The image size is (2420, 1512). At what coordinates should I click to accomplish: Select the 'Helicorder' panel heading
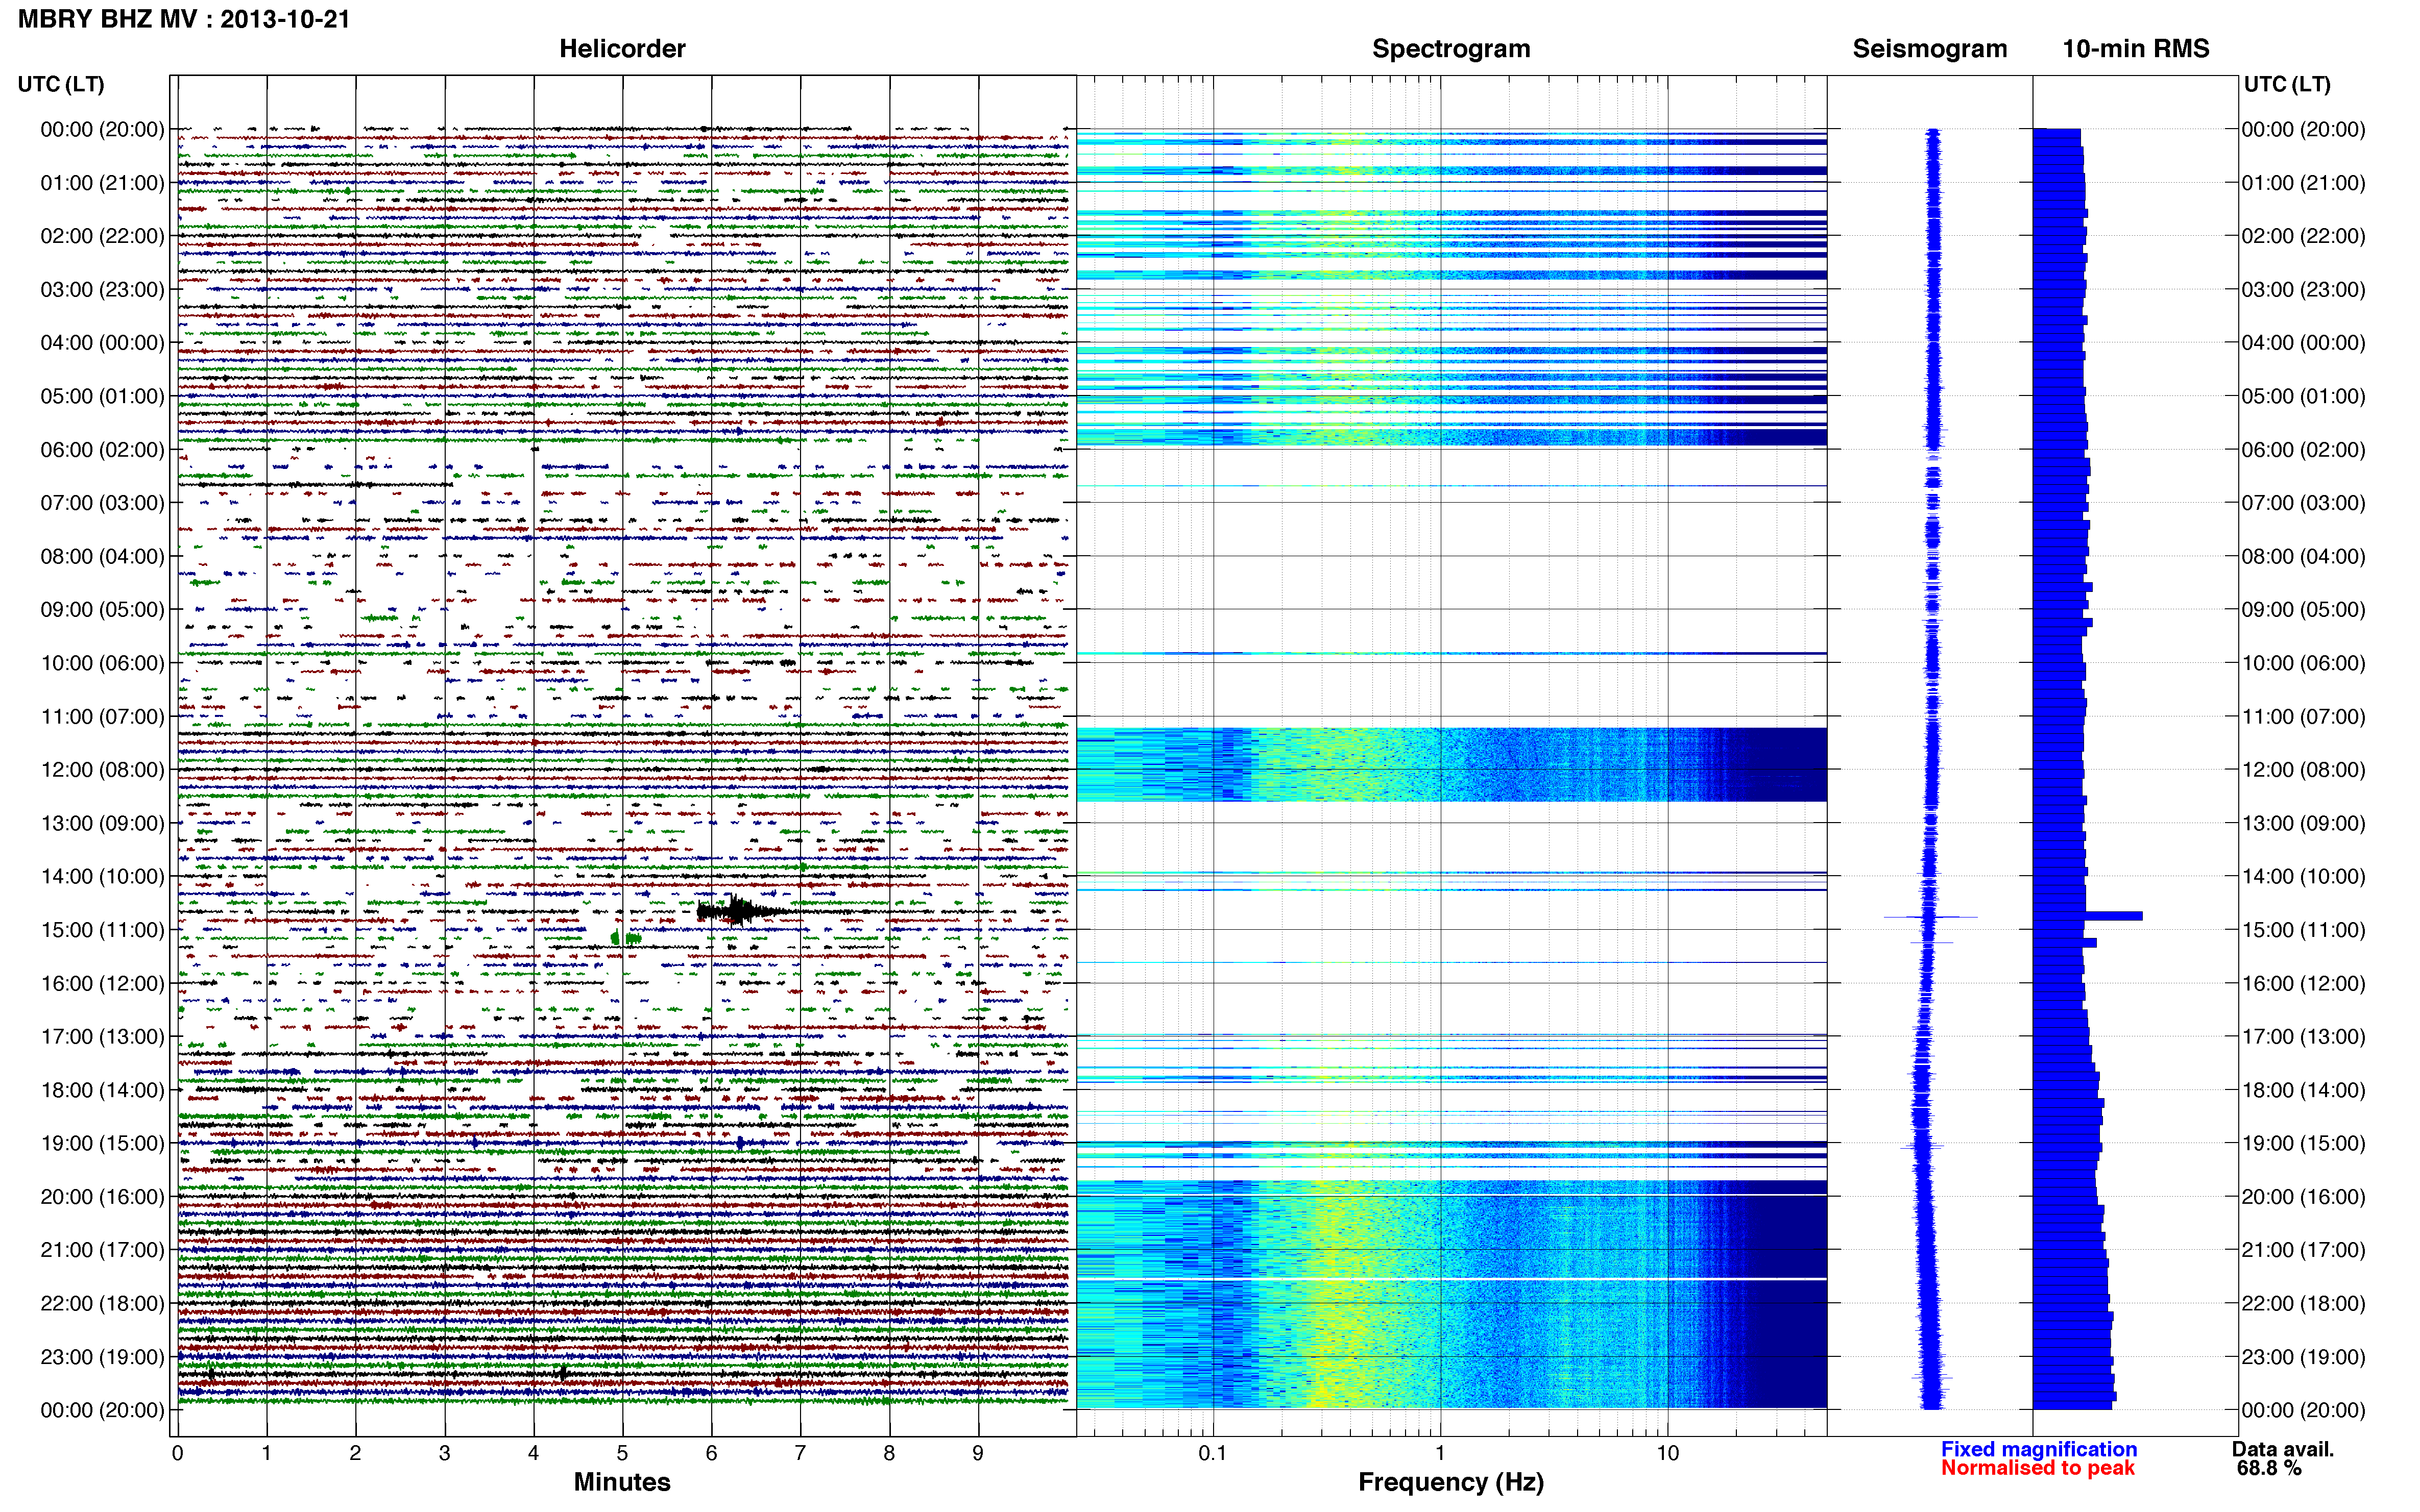tap(622, 49)
